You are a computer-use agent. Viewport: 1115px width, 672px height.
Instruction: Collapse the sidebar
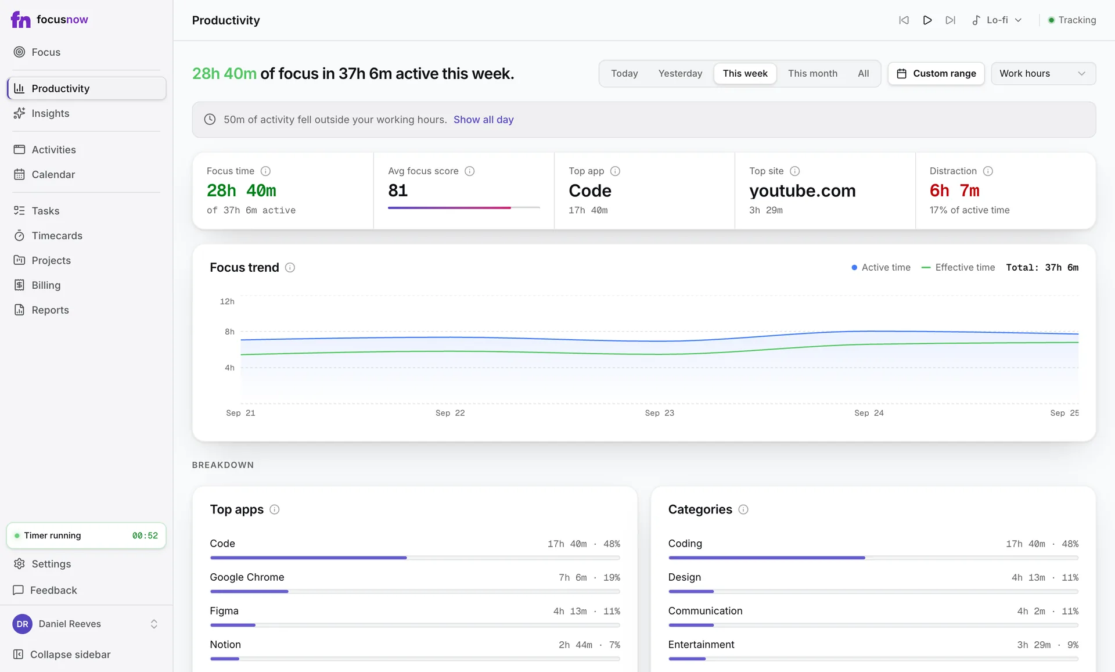pyautogui.click(x=87, y=655)
